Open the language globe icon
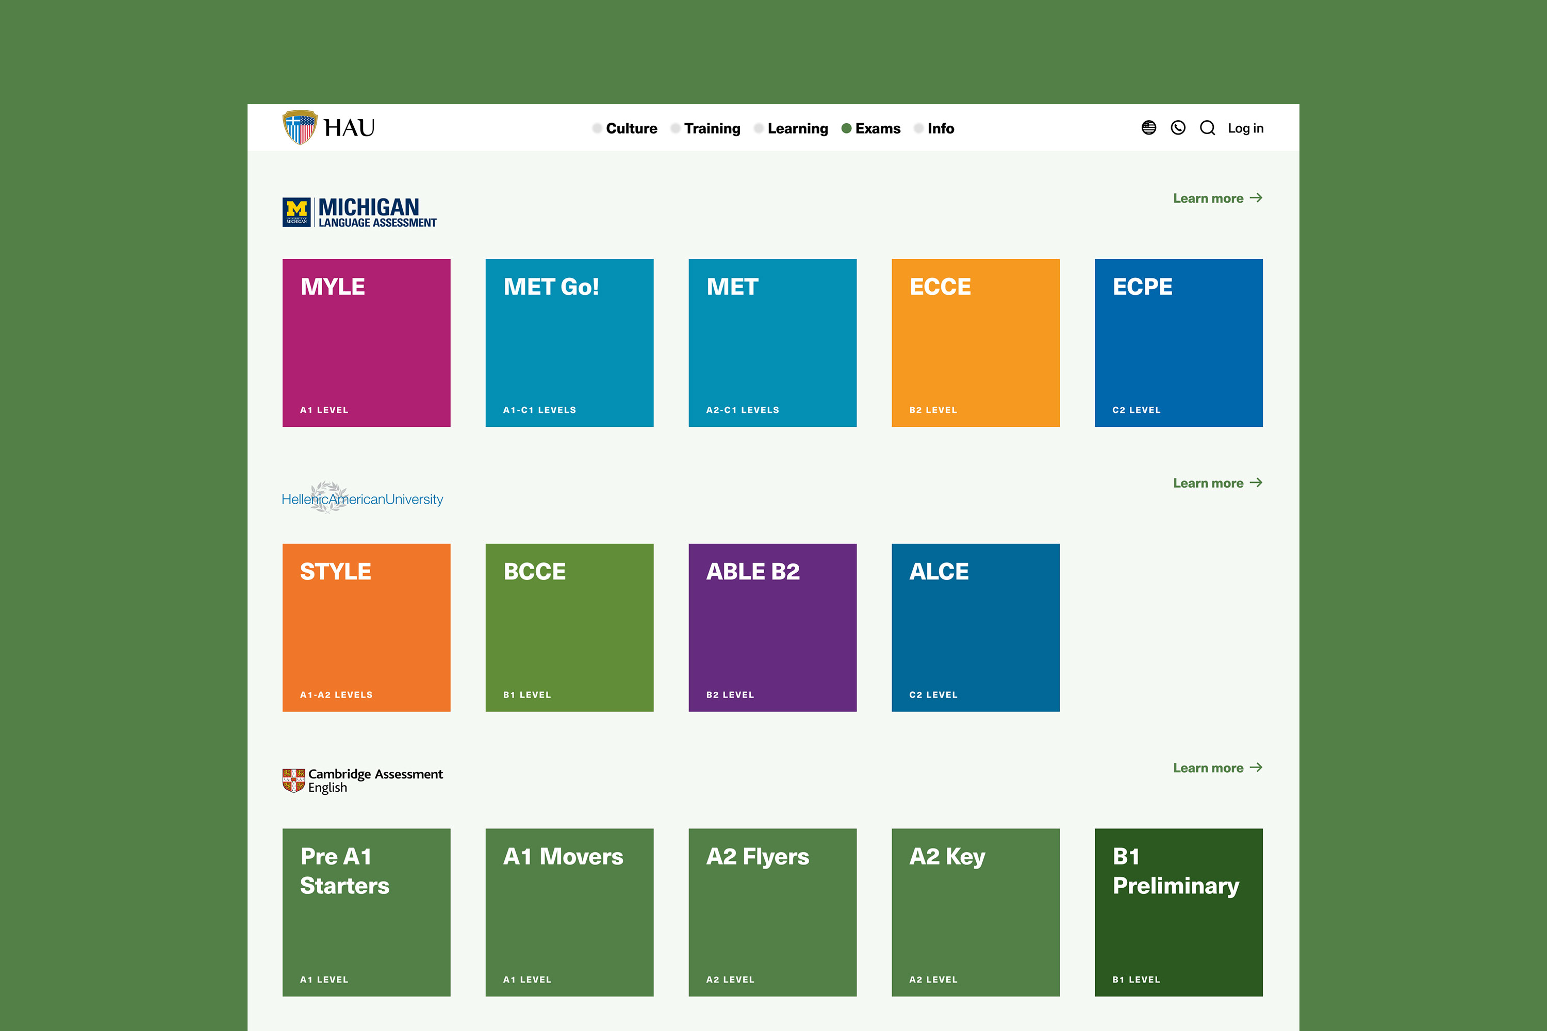The image size is (1547, 1031). coord(1148,127)
